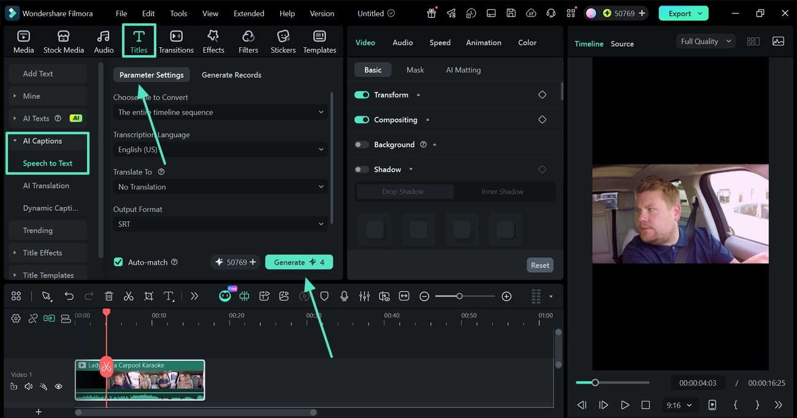
Task: Hide Video 1 track with eye icon
Action: point(59,386)
